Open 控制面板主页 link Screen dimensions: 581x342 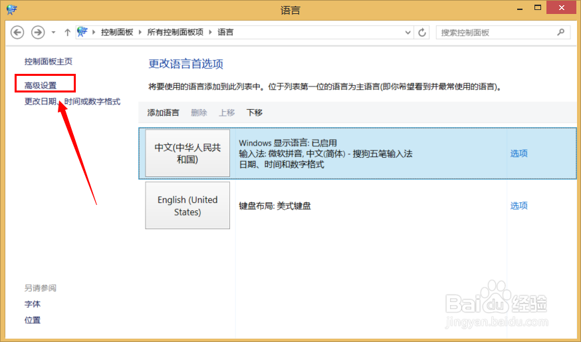coord(49,62)
